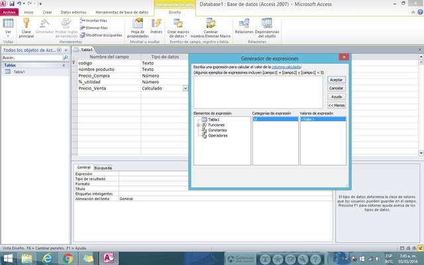
Task: Select the row selector with key icon for codigo
Action: pyautogui.click(x=74, y=63)
